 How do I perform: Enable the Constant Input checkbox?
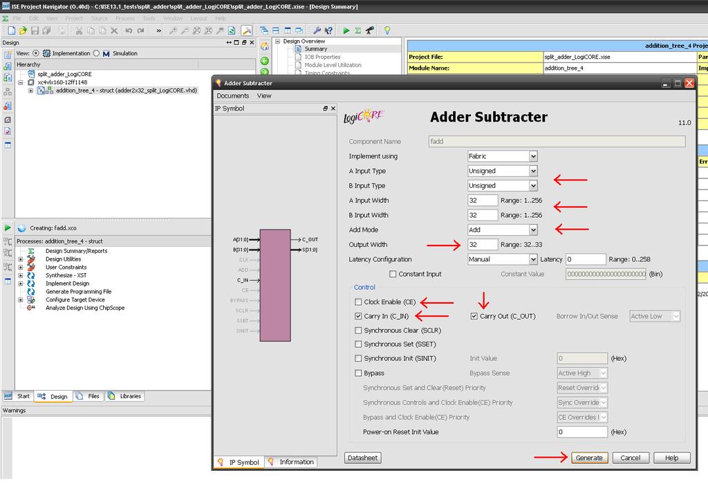393,274
